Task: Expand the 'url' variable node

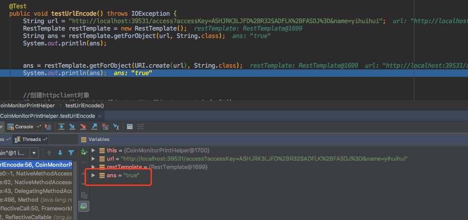Action: pyautogui.click(x=93, y=159)
